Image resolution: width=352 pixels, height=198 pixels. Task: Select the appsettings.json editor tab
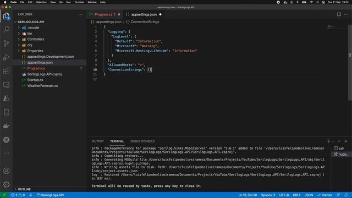144,14
